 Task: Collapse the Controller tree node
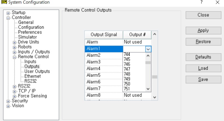tap(8, 18)
